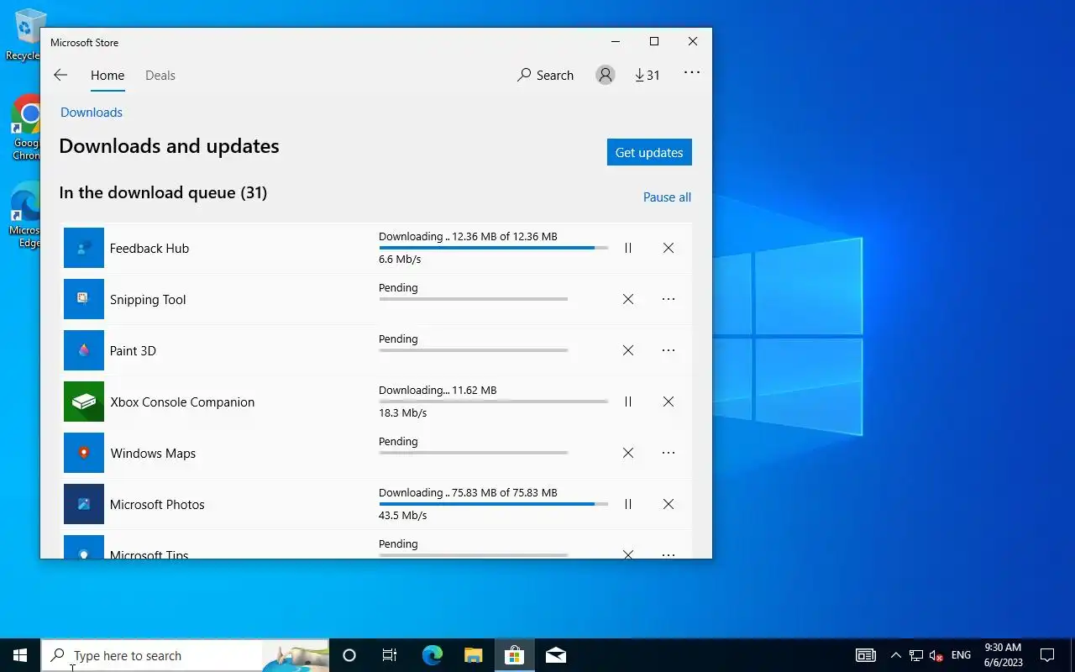This screenshot has height=672, width=1075.
Task: Click the Snipping Tool app icon
Action: (x=84, y=299)
